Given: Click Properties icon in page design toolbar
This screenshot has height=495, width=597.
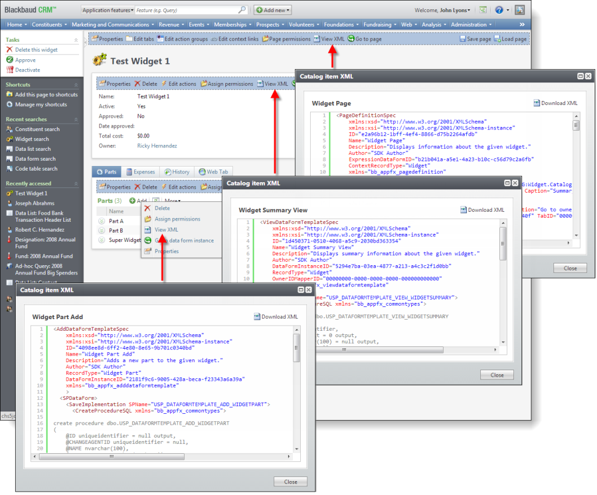Looking at the screenshot, I should coord(95,38).
